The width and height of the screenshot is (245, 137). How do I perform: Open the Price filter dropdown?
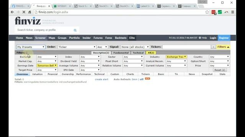tap(219, 65)
